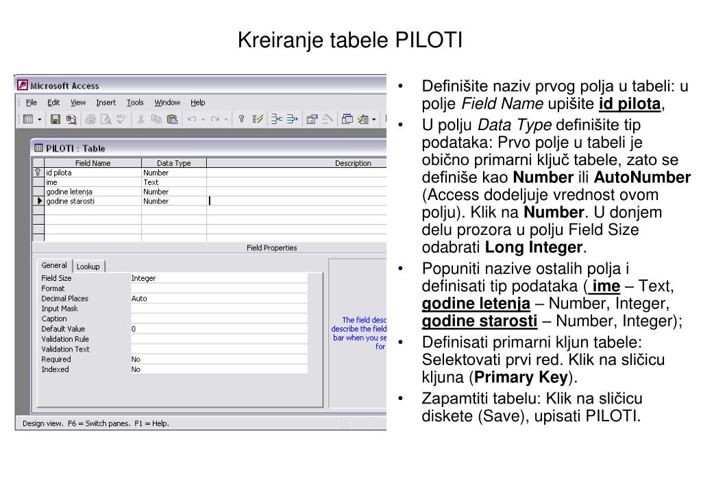The width and height of the screenshot is (701, 485).
Task: Click the Print toolbar icon
Action: 90,119
